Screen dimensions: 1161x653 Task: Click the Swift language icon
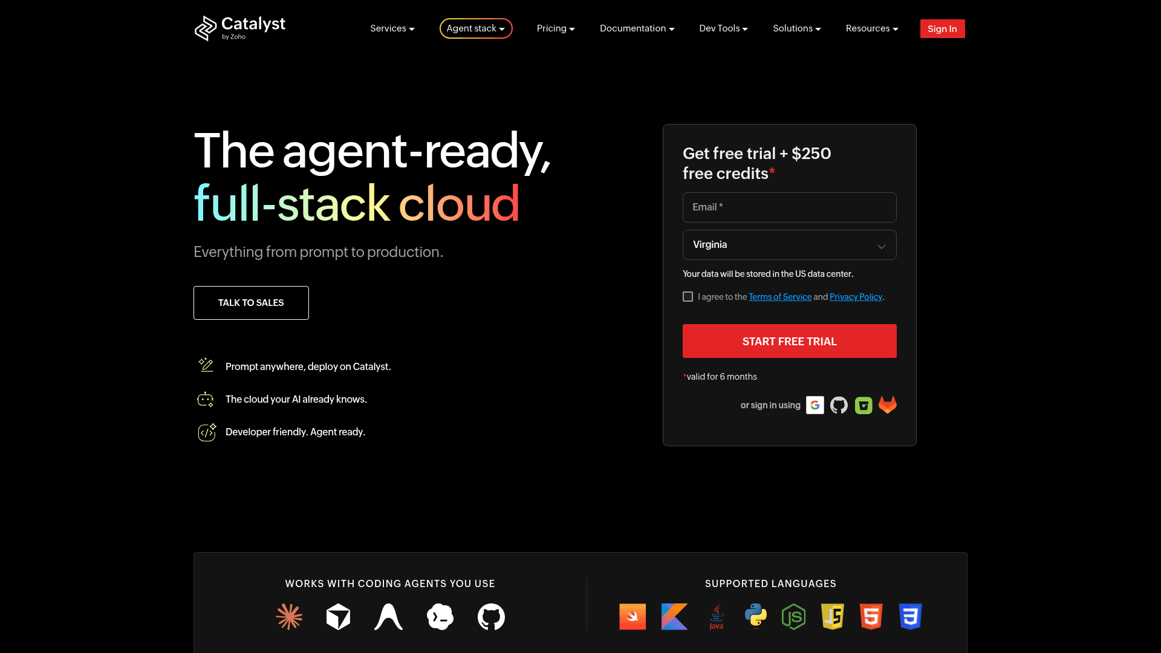point(633,617)
